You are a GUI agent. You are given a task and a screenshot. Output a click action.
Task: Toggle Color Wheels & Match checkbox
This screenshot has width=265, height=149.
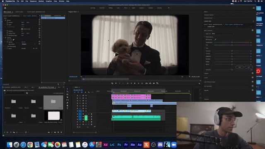click(253, 82)
